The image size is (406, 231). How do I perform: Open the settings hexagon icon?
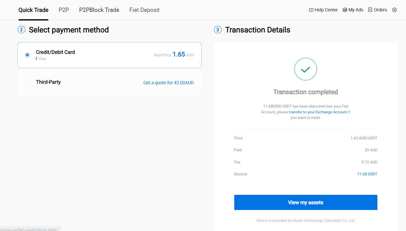pyautogui.click(x=394, y=10)
